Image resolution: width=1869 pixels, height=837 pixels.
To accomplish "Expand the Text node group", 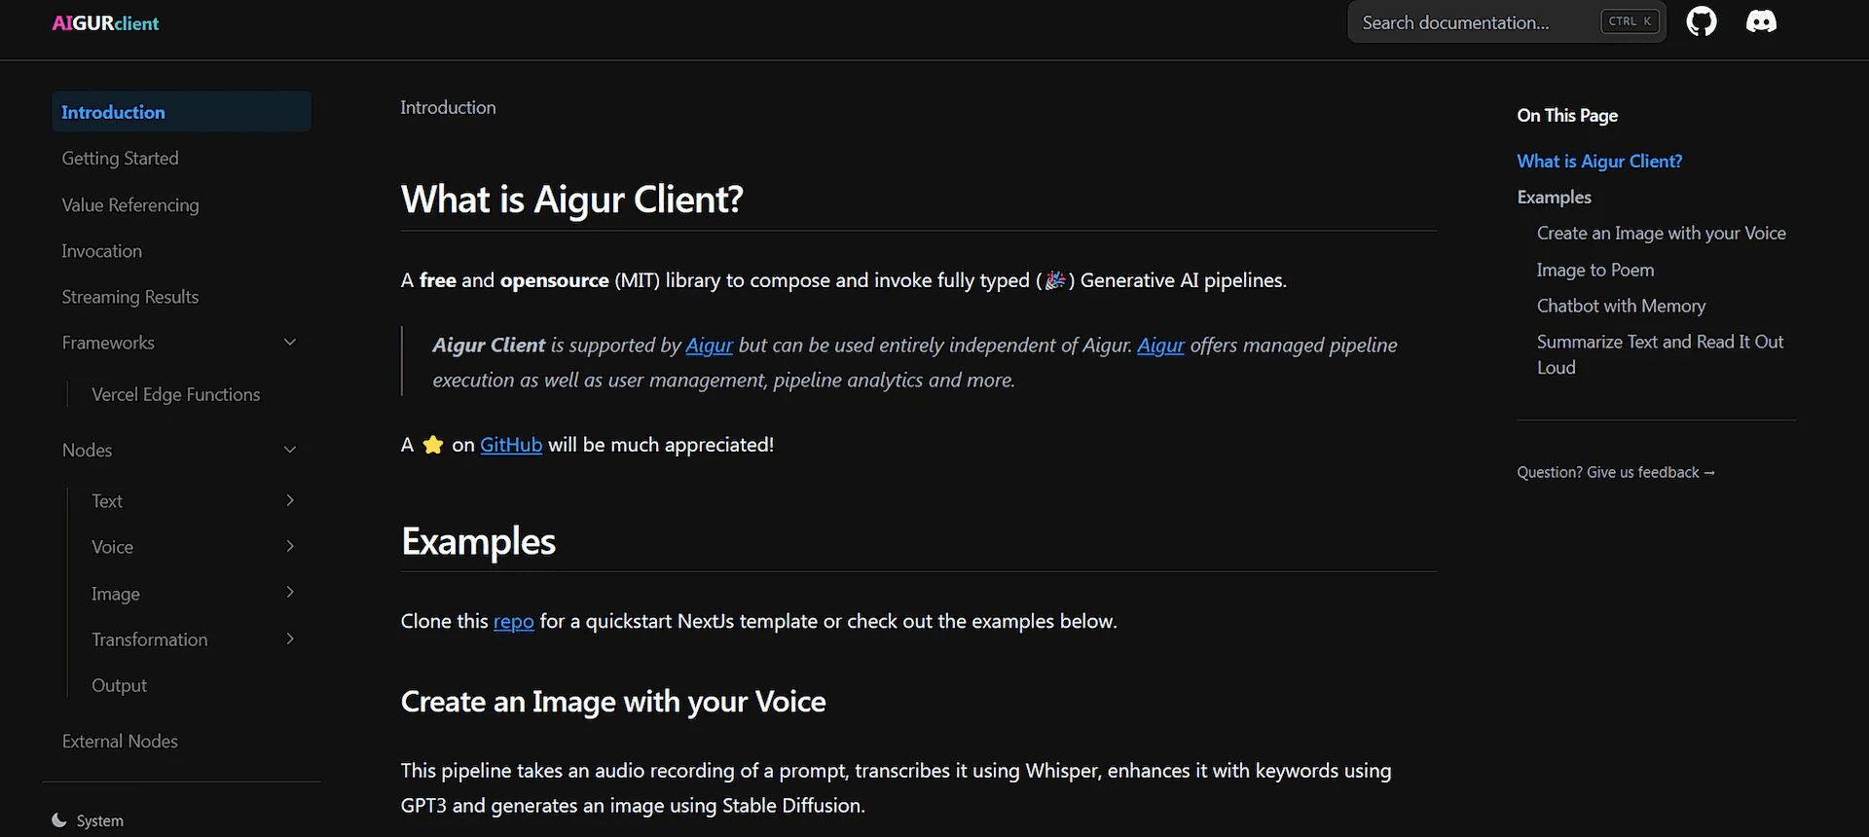I will point(289,500).
